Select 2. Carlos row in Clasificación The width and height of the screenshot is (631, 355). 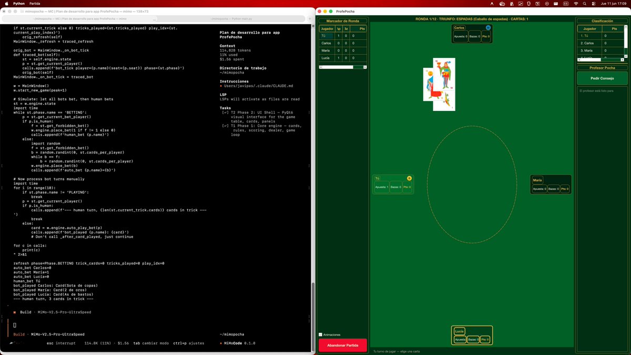(601, 43)
